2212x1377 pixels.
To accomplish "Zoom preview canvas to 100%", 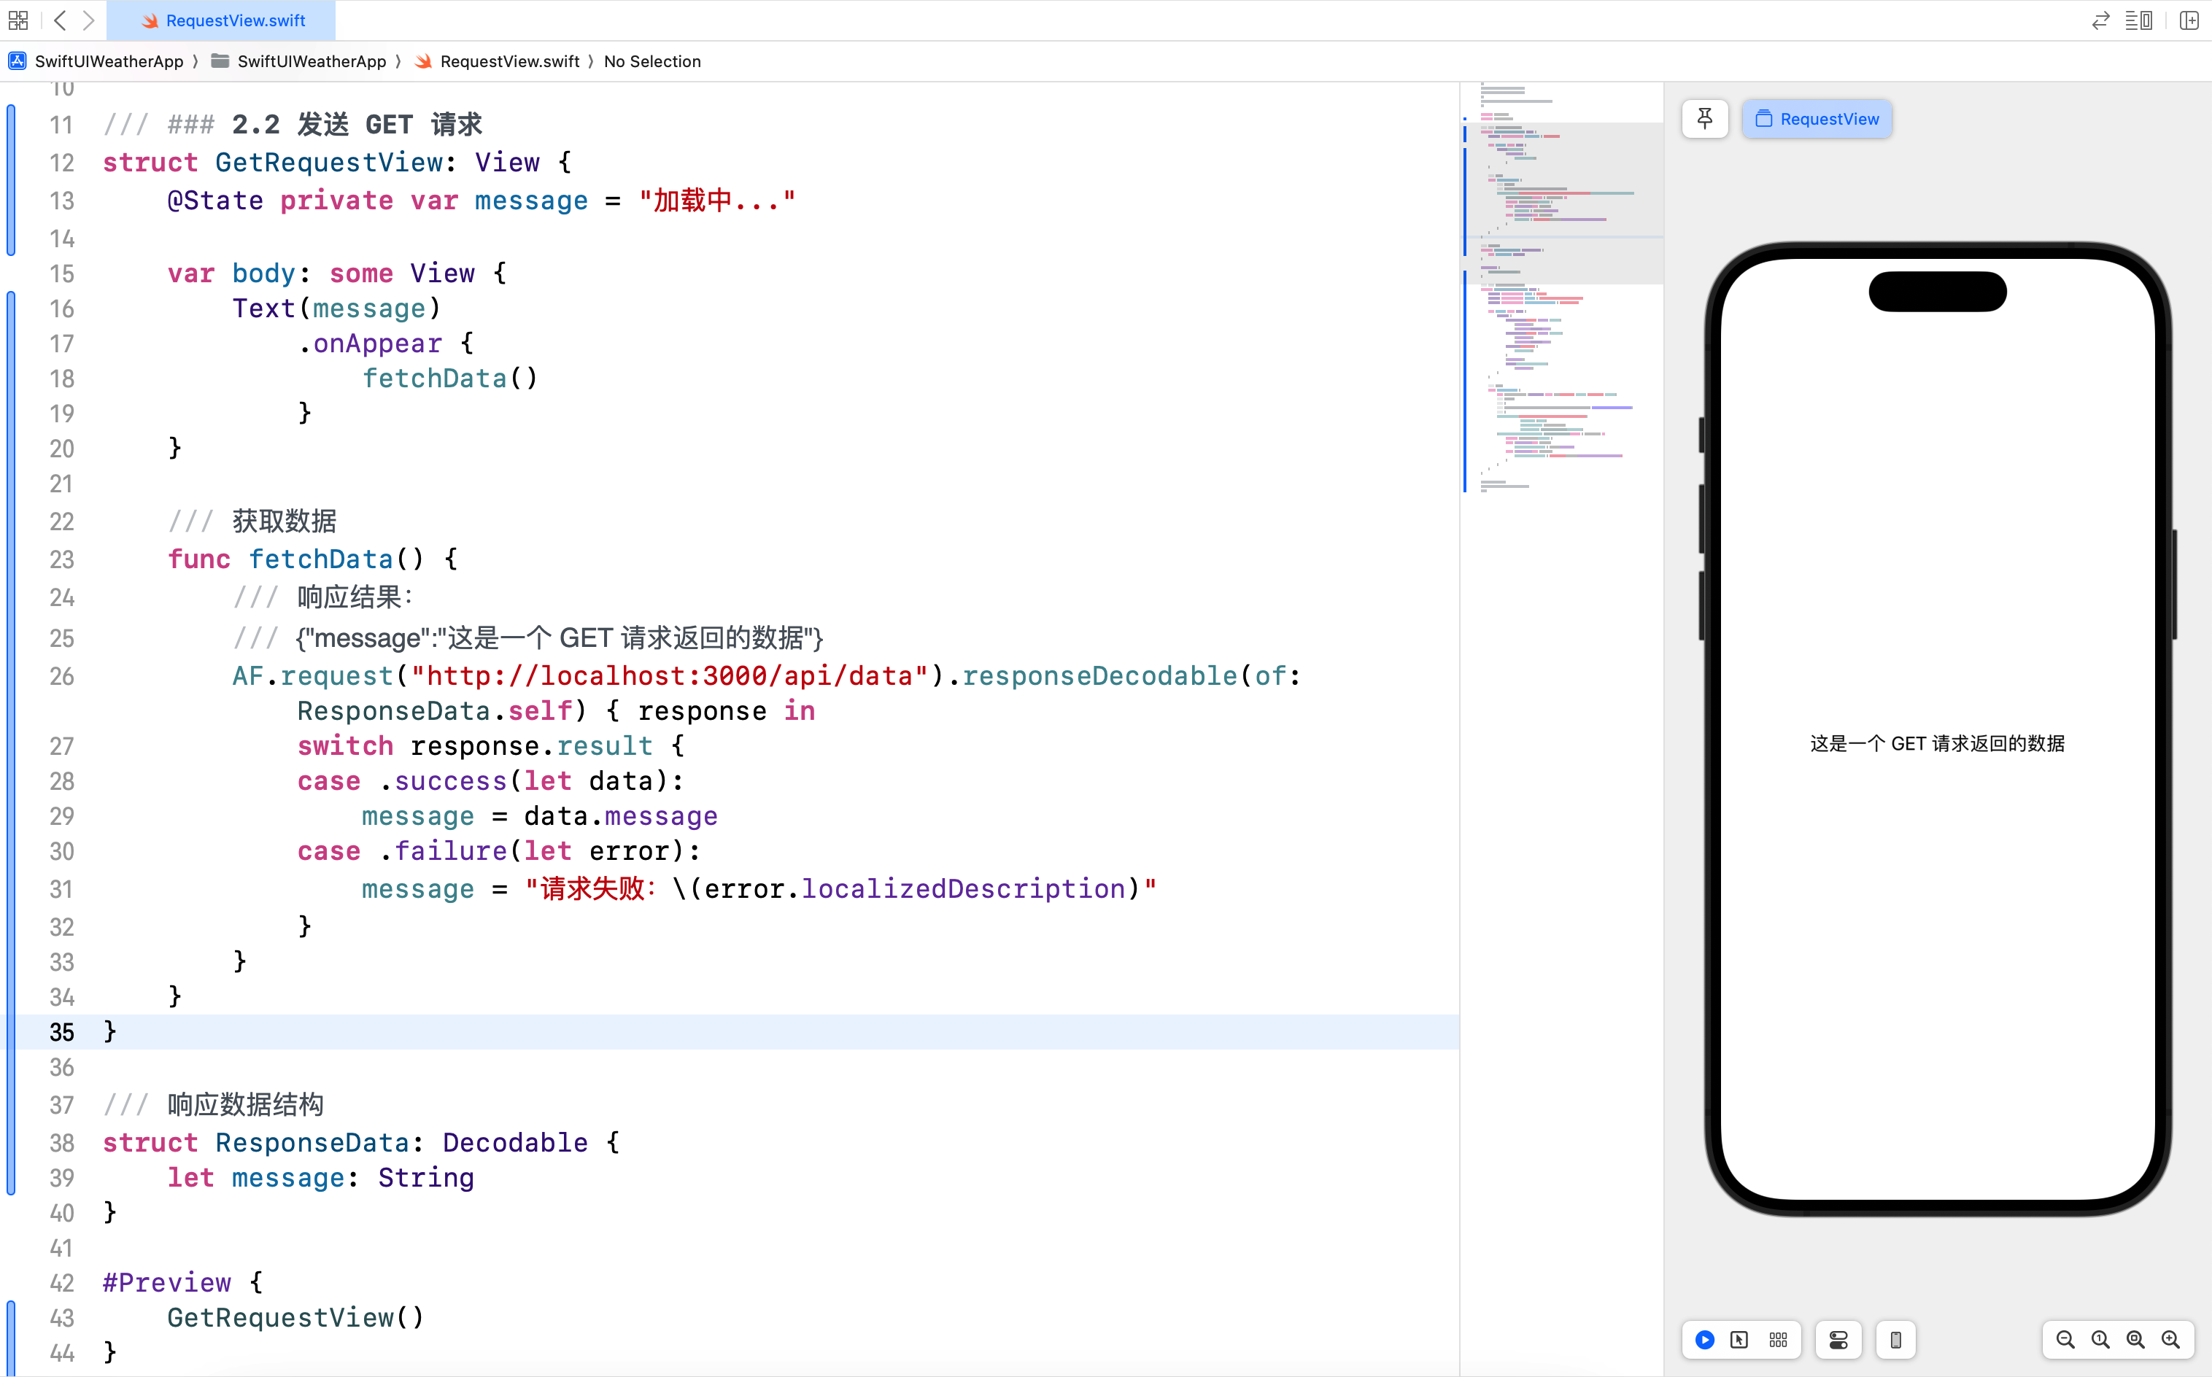I will pyautogui.click(x=2101, y=1340).
